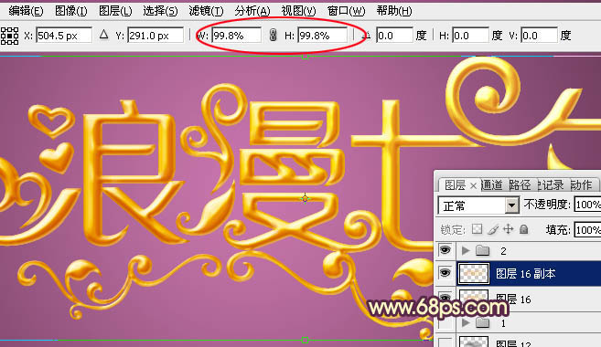The width and height of the screenshot is (601, 347).
Task: Click the H height scale field 99.8%
Action: pyautogui.click(x=322, y=36)
